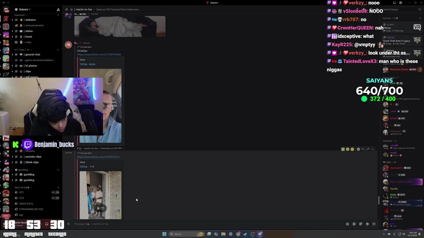Open the welcome channel
This screenshot has height=238, width=424.
[36, 20]
